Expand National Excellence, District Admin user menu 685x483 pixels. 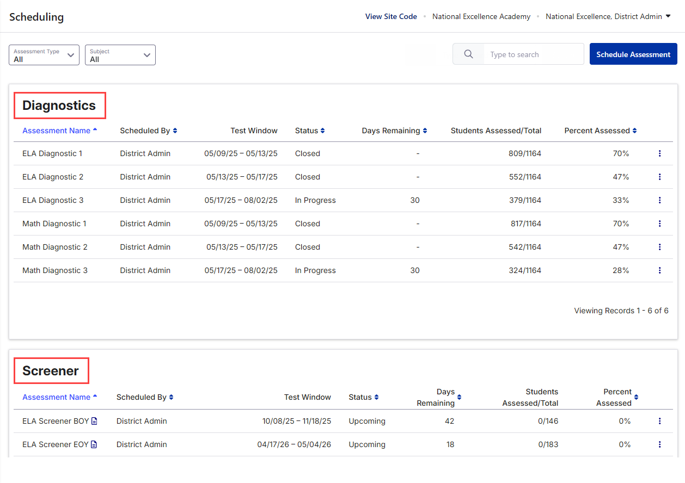608,16
